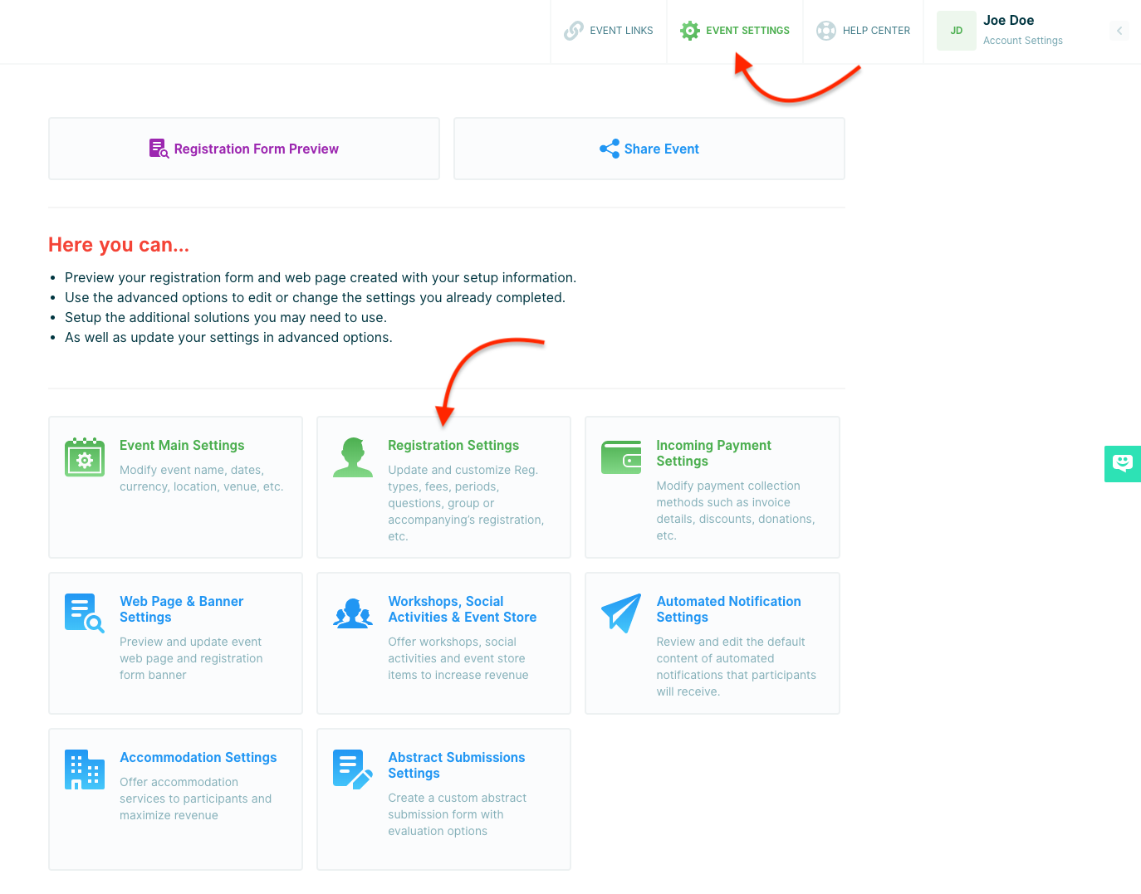This screenshot has width=1141, height=894.
Task: Open Joe Doe Account Settings link
Action: tap(1022, 41)
